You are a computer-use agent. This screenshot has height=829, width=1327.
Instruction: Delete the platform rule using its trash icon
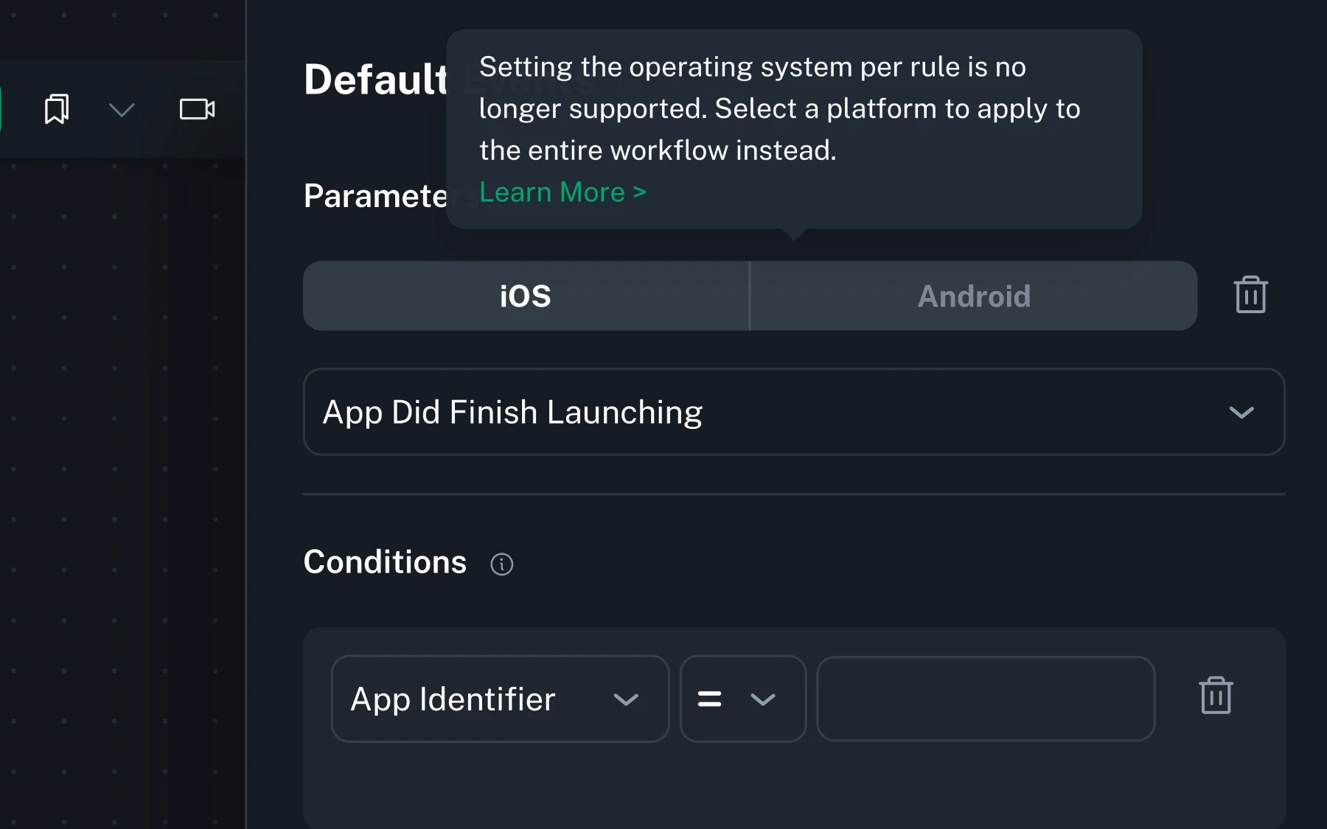(1250, 294)
